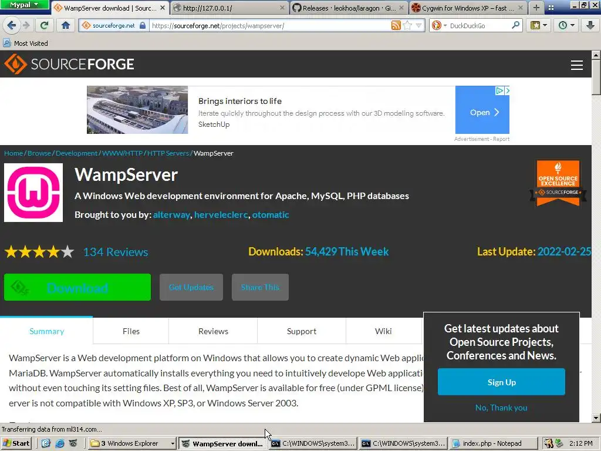Screen dimensions: 601x451
Task: Click the padlock site identity icon
Action: [x=142, y=25]
